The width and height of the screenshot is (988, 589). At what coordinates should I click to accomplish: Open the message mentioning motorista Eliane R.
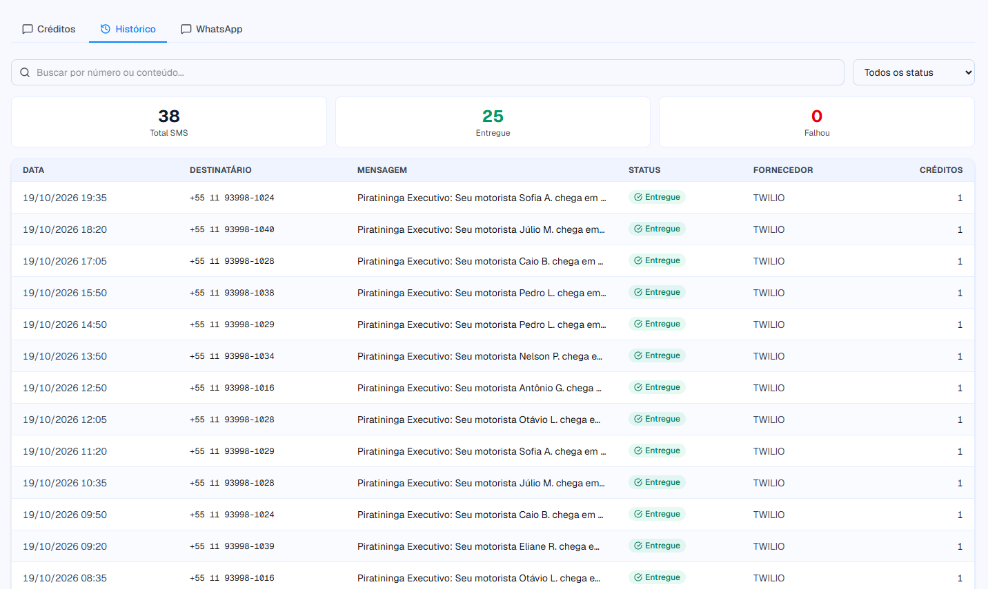(479, 546)
